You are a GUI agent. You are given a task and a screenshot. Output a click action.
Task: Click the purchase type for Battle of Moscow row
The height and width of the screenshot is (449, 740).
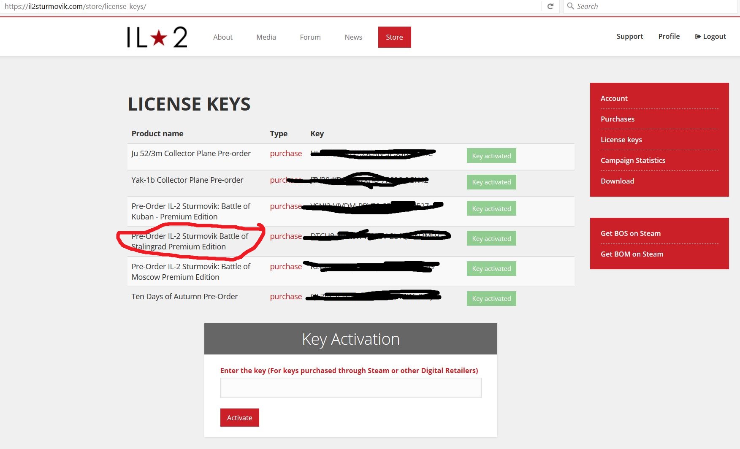coord(286,267)
